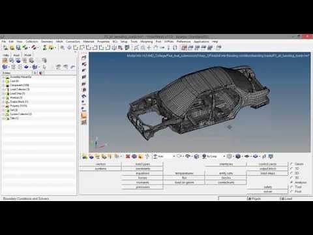313x235 pixels.
Task: Click the New Model icon in top toolbar
Action: click(6, 48)
